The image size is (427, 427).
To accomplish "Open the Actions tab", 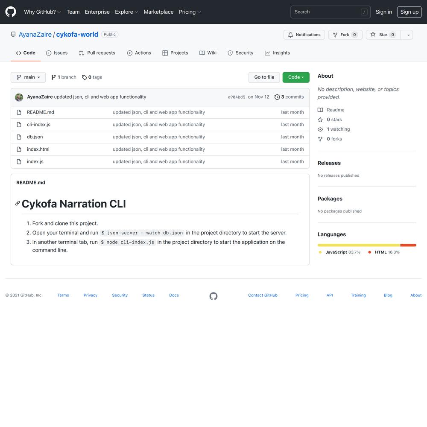I will point(139,53).
